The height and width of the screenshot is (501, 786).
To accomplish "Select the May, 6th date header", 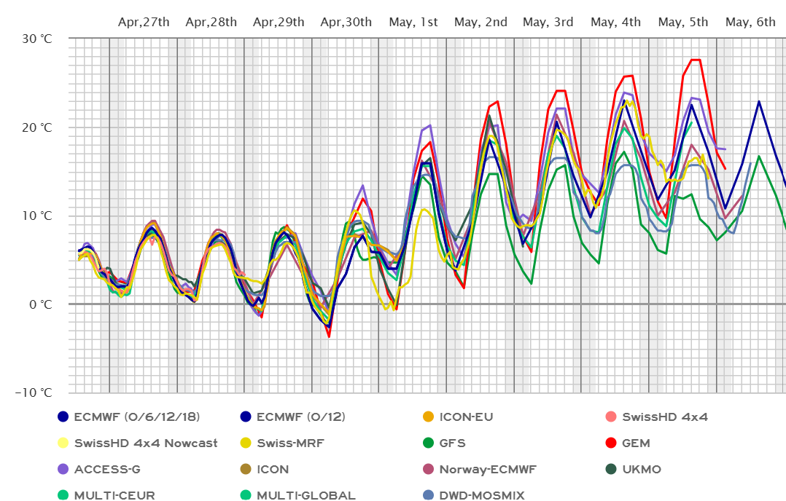I will [x=750, y=22].
